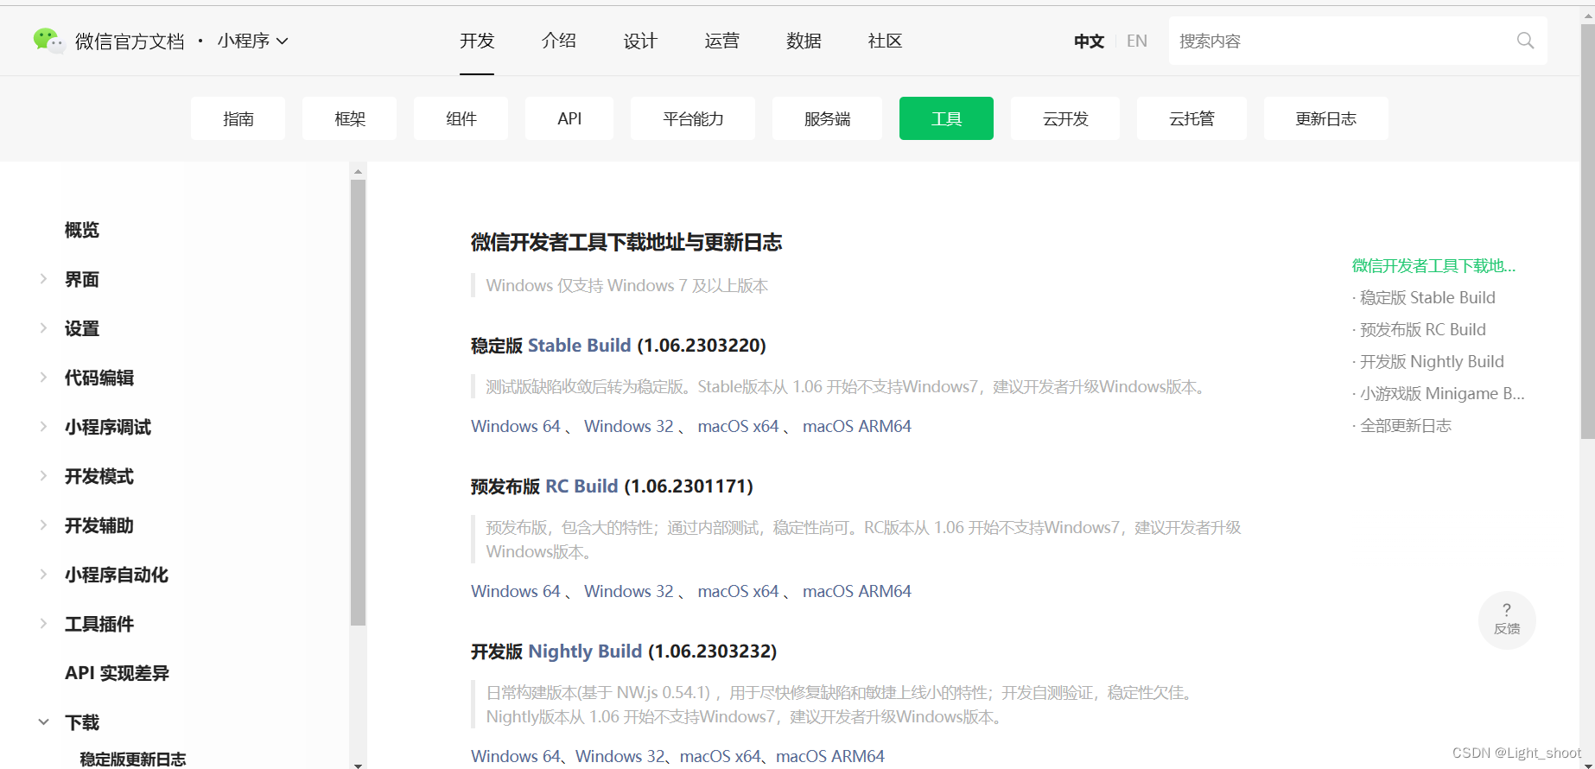Open the 小程序 dropdown
This screenshot has height=769, width=1595.
click(252, 41)
